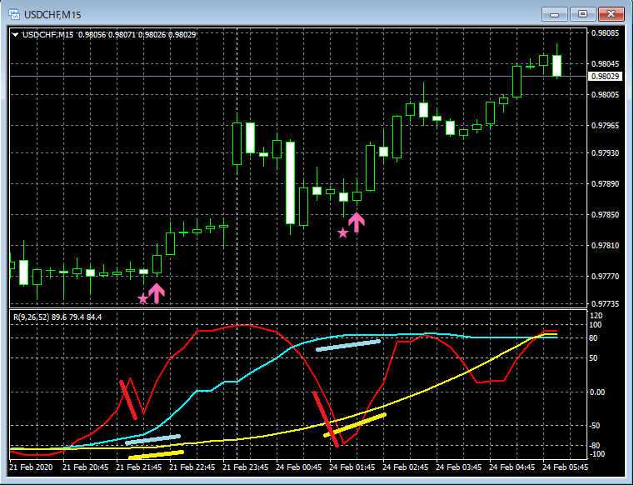Select the pink star near 21 Feb 21:45

[x=142, y=298]
